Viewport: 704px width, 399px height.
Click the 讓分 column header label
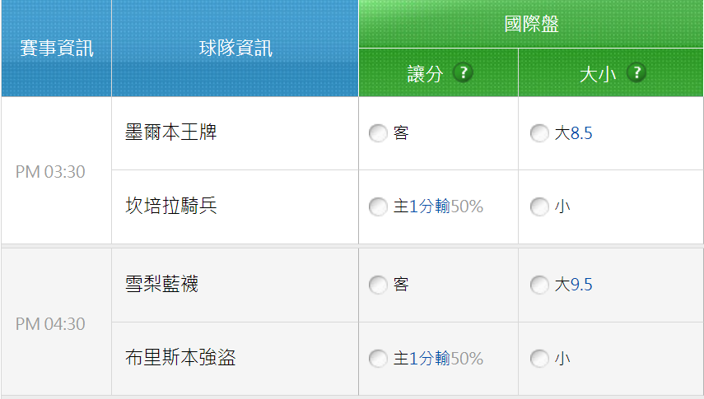click(x=425, y=74)
